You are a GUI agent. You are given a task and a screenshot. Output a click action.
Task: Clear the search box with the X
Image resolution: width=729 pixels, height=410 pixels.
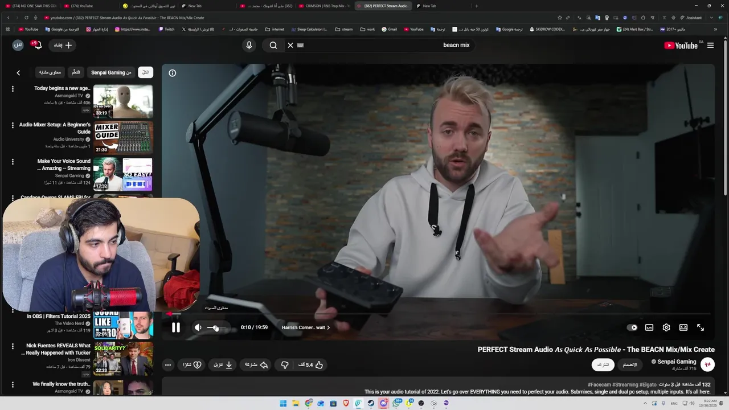tap(290, 45)
